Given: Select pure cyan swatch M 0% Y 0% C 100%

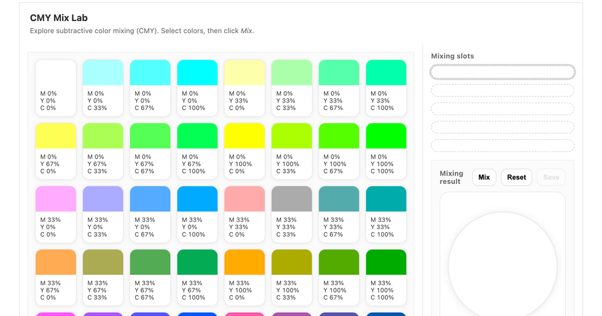Looking at the screenshot, I should pos(197,87).
